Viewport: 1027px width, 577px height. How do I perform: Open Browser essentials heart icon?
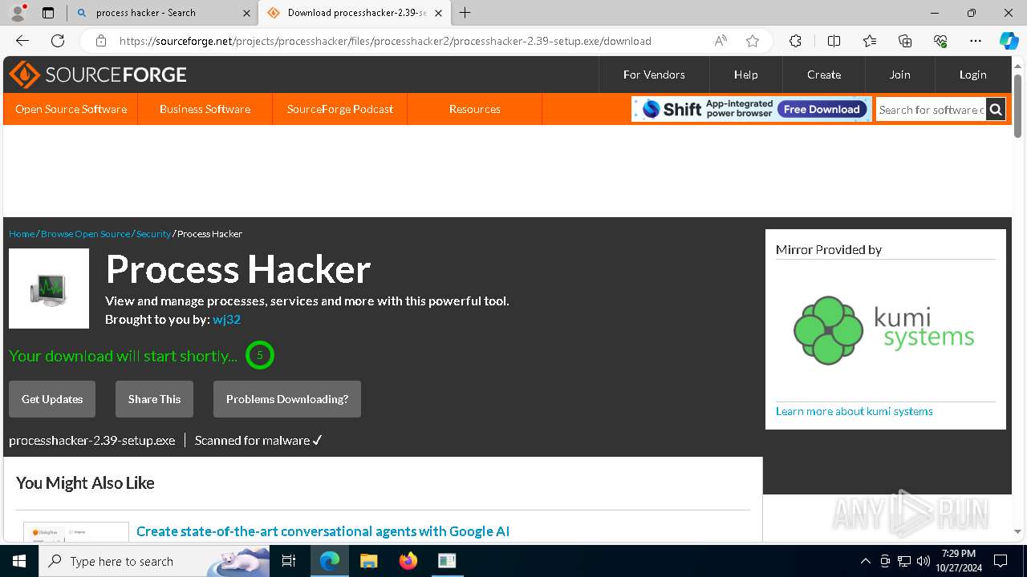click(940, 41)
